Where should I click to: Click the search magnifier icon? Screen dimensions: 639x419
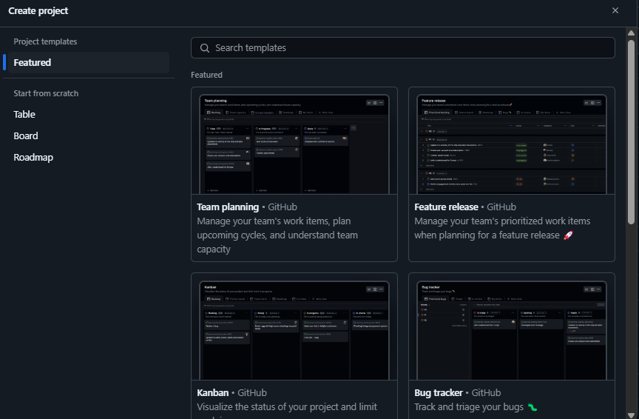pyautogui.click(x=205, y=48)
